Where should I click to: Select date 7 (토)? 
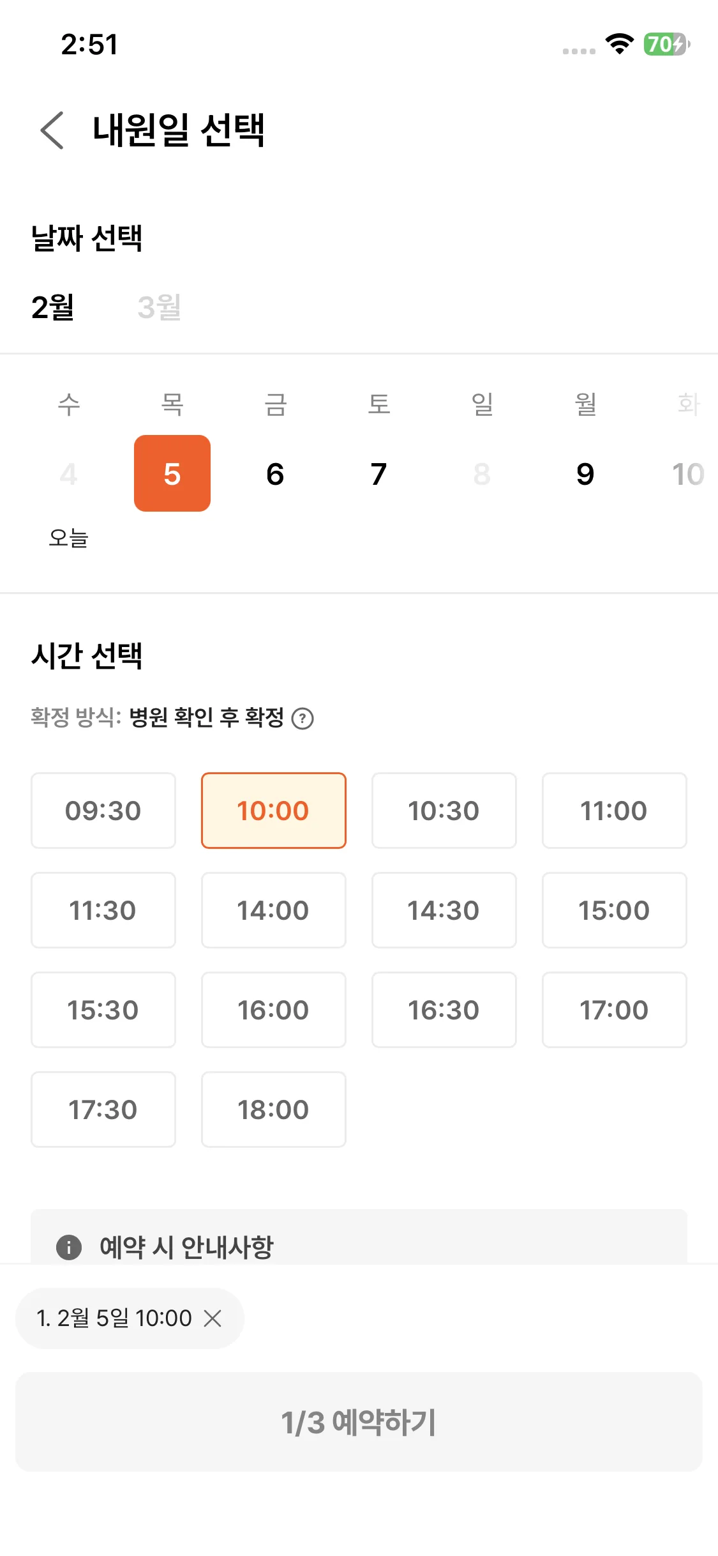tap(378, 474)
